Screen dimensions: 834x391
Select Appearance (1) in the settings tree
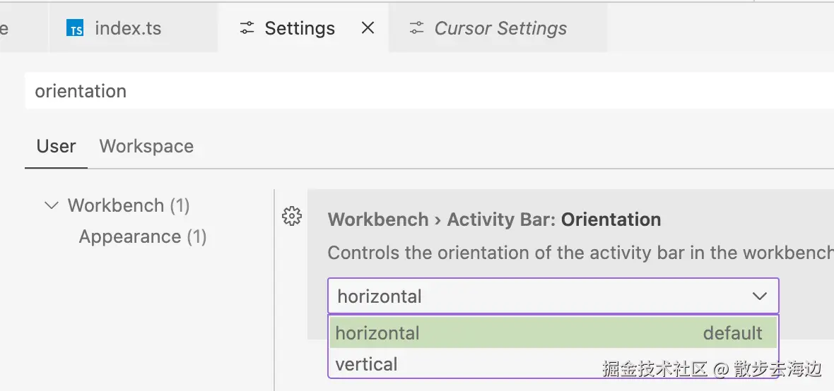[142, 236]
